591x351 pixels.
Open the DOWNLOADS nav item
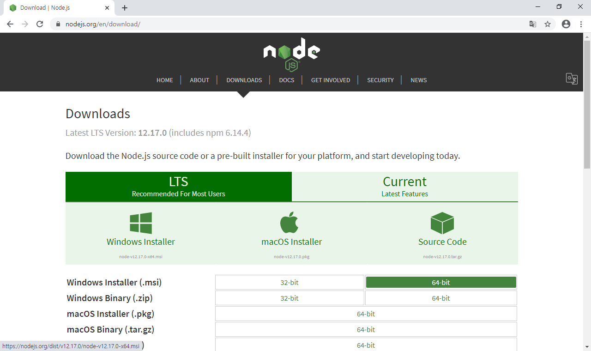(x=244, y=80)
